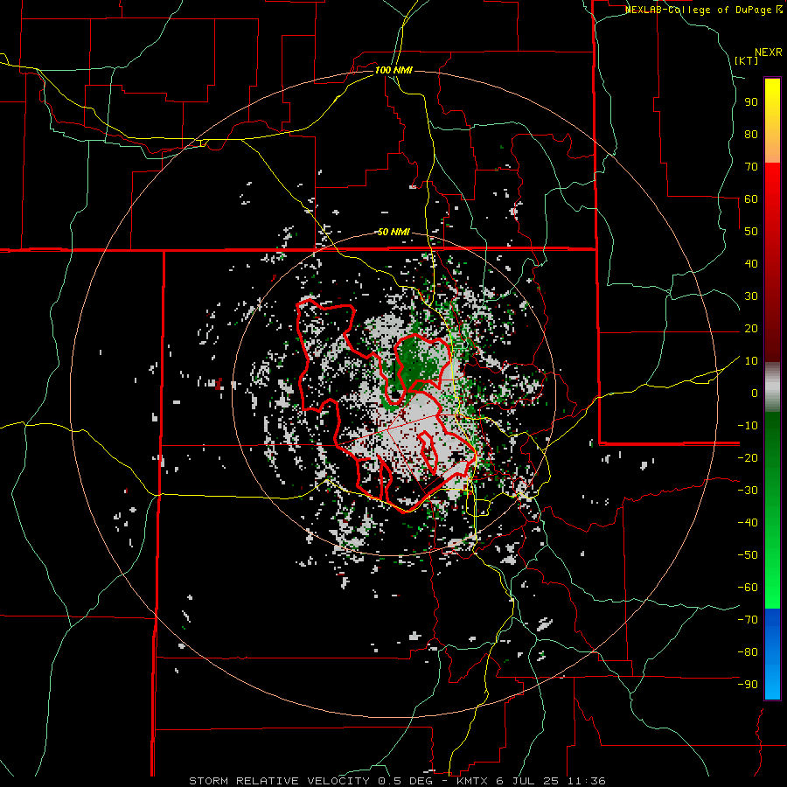The width and height of the screenshot is (787, 787).
Task: Click the "11:36" timestamp in the bottom caption
Action: [586, 781]
